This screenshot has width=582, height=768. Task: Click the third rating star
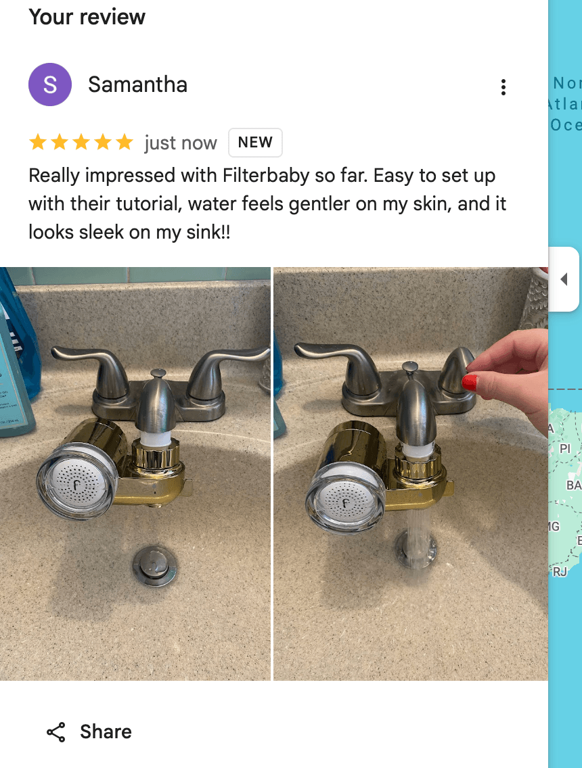pos(81,142)
